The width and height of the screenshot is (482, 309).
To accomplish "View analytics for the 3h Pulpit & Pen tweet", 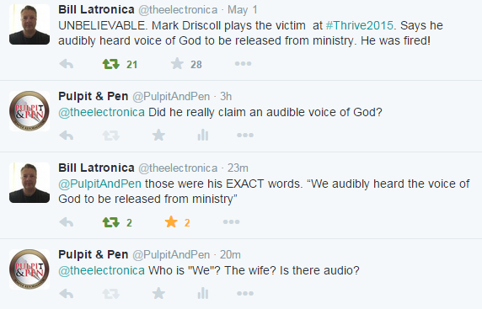I will pyautogui.click(x=203, y=135).
